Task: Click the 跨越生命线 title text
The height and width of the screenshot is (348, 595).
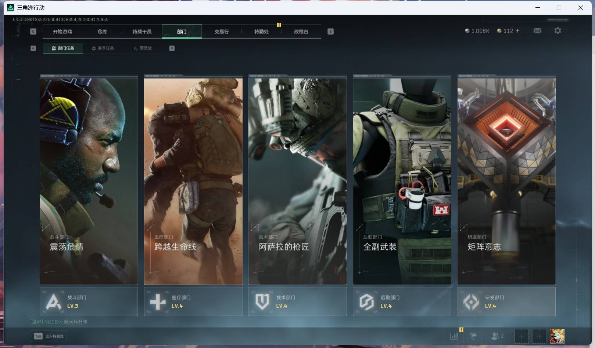Action: 175,247
